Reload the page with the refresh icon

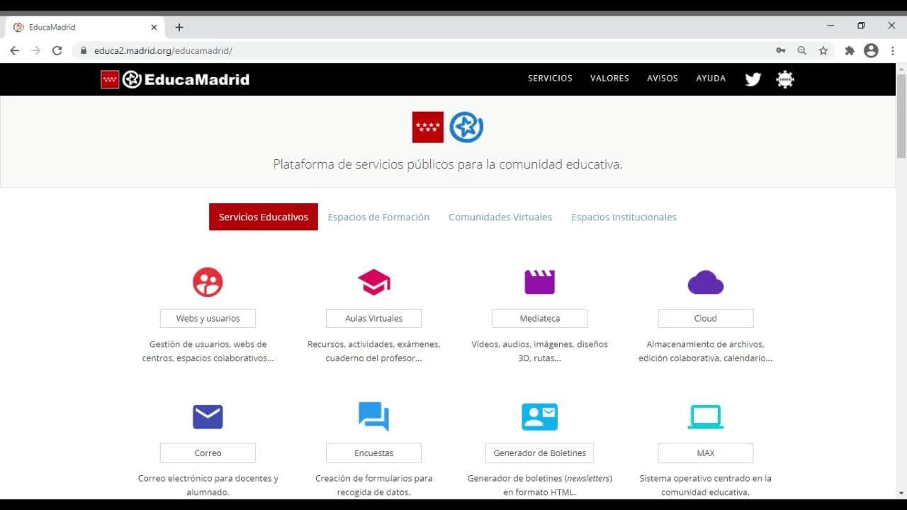coord(57,51)
